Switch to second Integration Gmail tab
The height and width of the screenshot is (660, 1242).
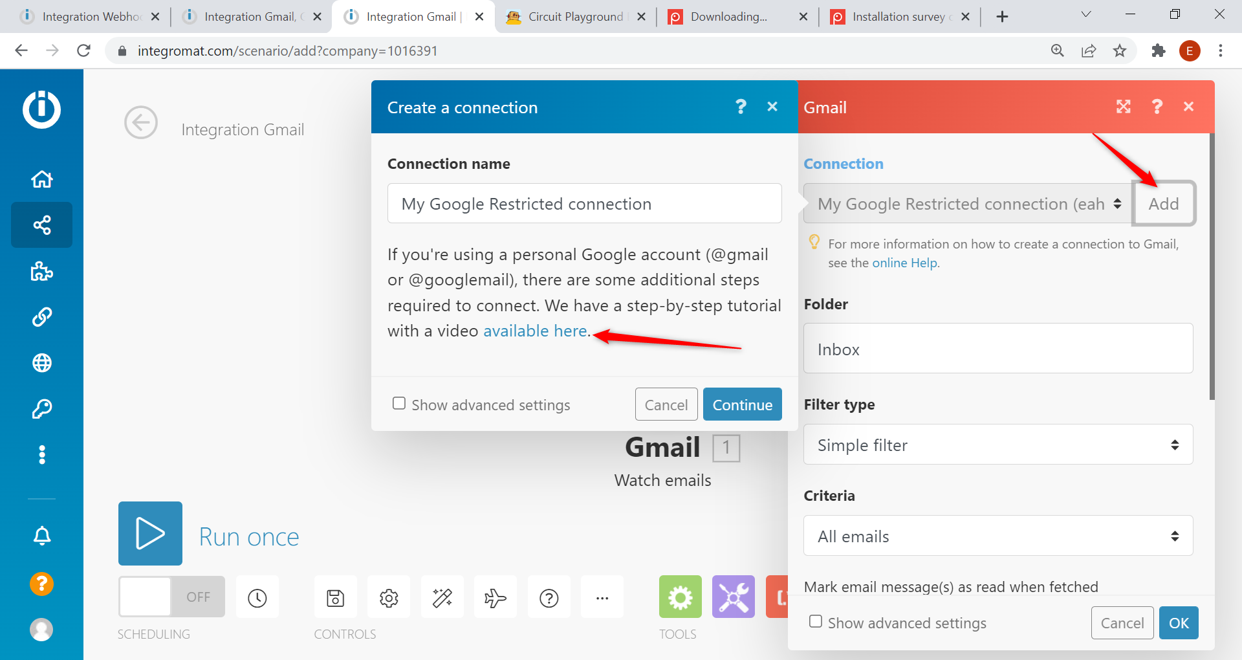tap(251, 17)
